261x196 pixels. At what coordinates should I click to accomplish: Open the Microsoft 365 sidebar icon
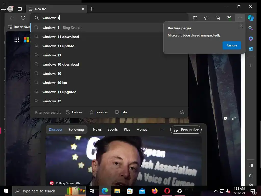251,39
